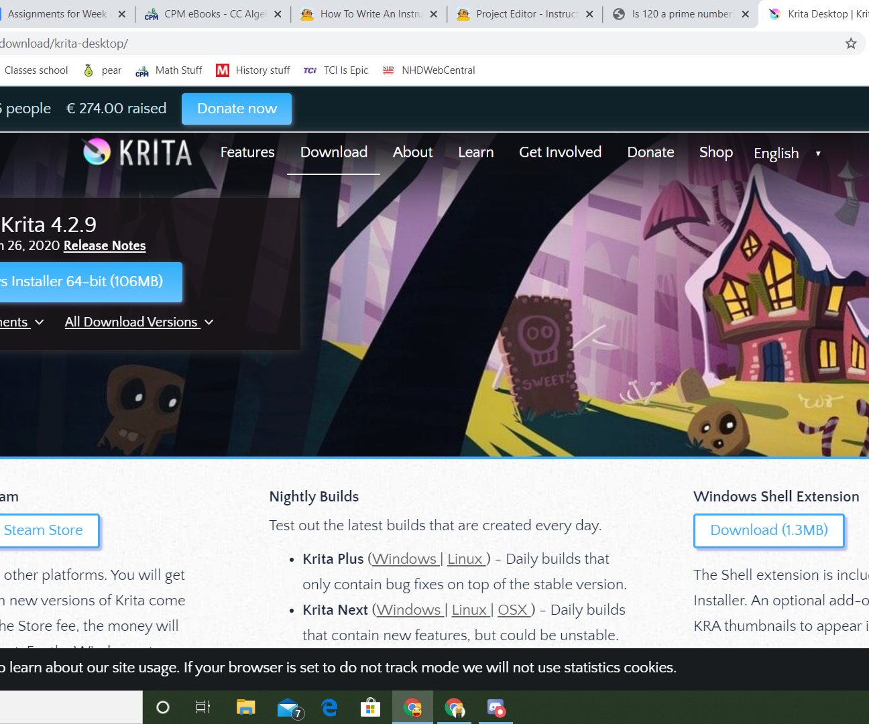
Task: Open Microsoft Edge from the taskbar
Action: 329,707
